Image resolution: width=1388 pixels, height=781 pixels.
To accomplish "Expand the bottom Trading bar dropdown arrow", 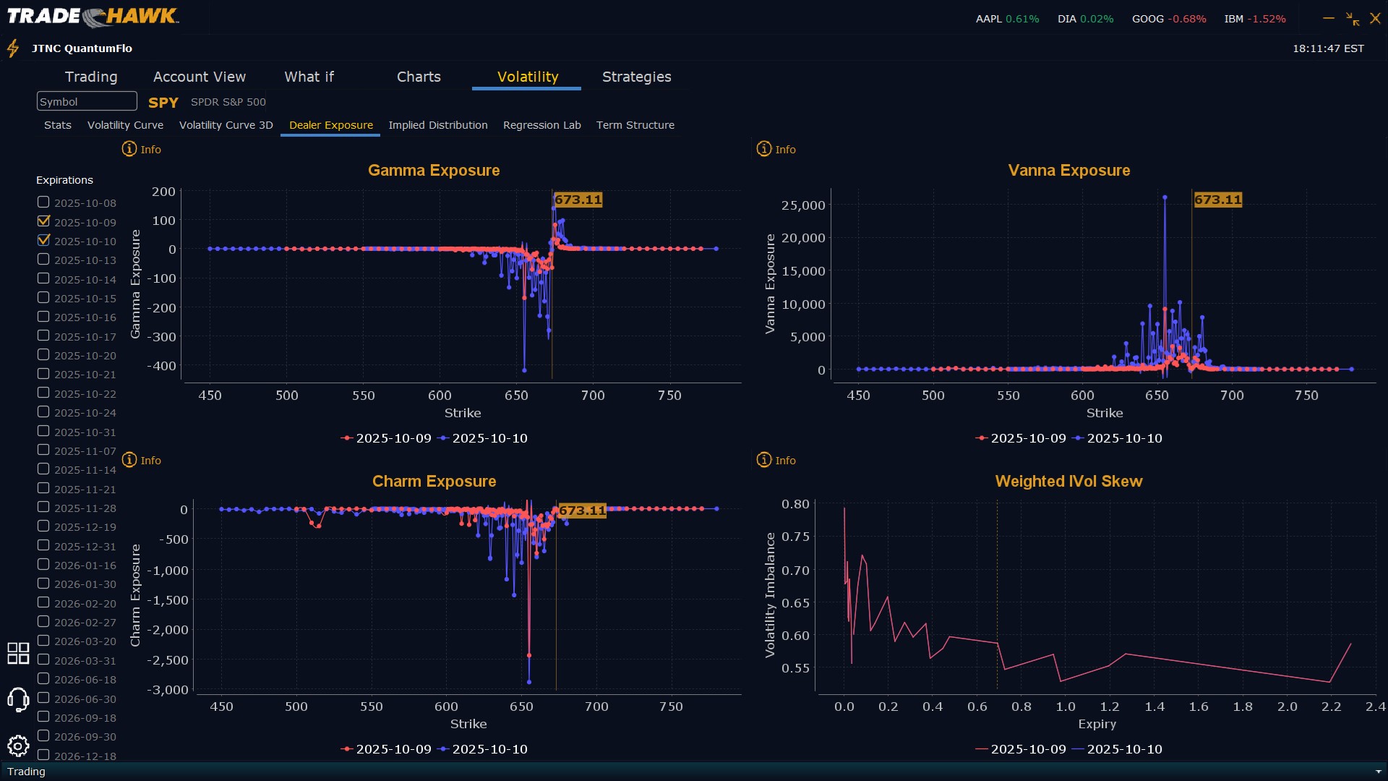I will (1378, 772).
